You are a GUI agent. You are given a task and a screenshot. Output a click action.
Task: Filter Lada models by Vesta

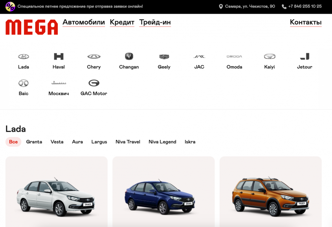pos(57,142)
